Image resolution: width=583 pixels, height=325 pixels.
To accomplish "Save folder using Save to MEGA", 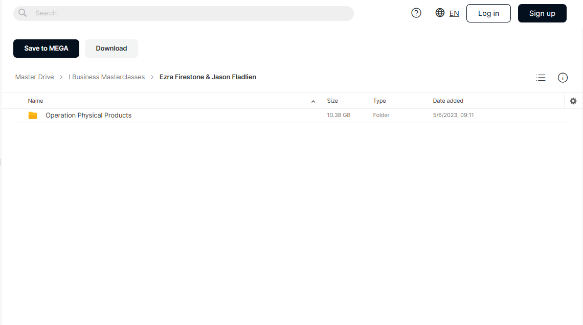I will [46, 48].
